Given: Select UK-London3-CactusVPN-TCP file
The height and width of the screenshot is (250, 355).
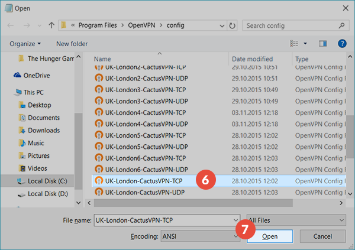Looking at the screenshot, I should click(x=219, y=90).
